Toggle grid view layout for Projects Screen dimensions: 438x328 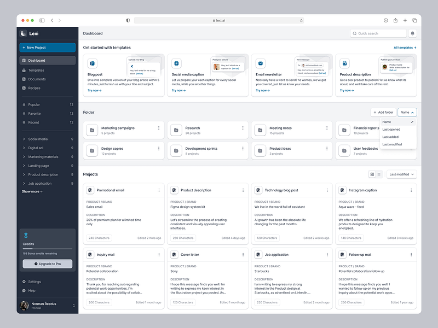click(372, 174)
